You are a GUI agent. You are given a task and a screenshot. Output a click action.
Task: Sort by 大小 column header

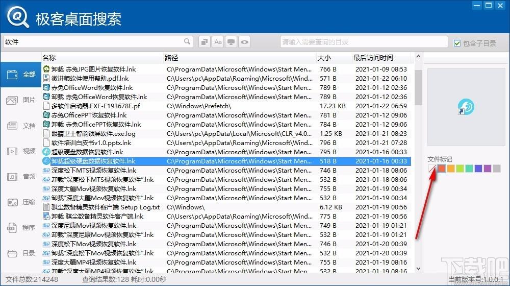[334, 58]
